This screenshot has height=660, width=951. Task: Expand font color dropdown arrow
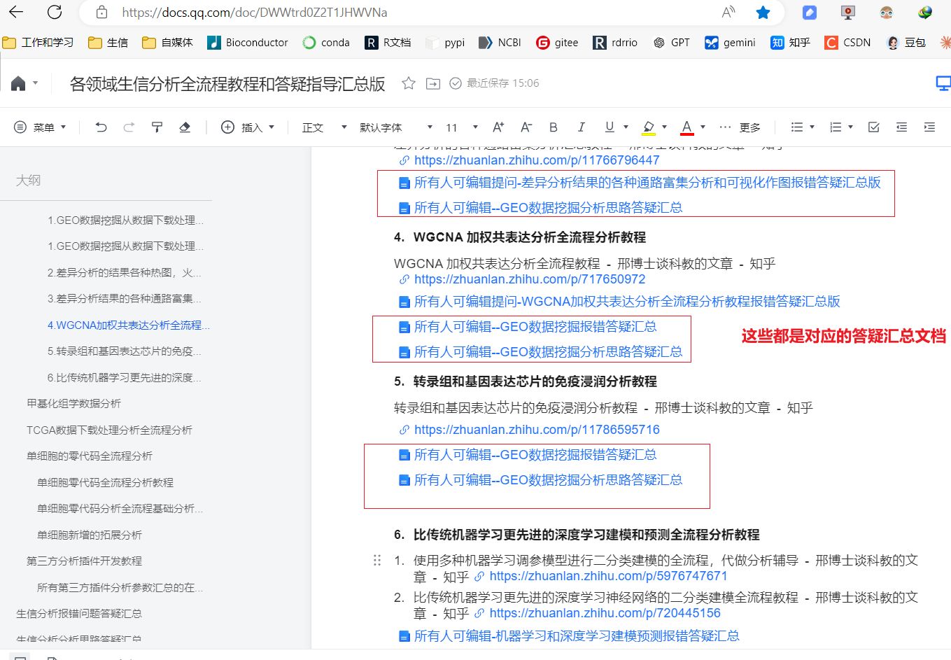tap(703, 127)
